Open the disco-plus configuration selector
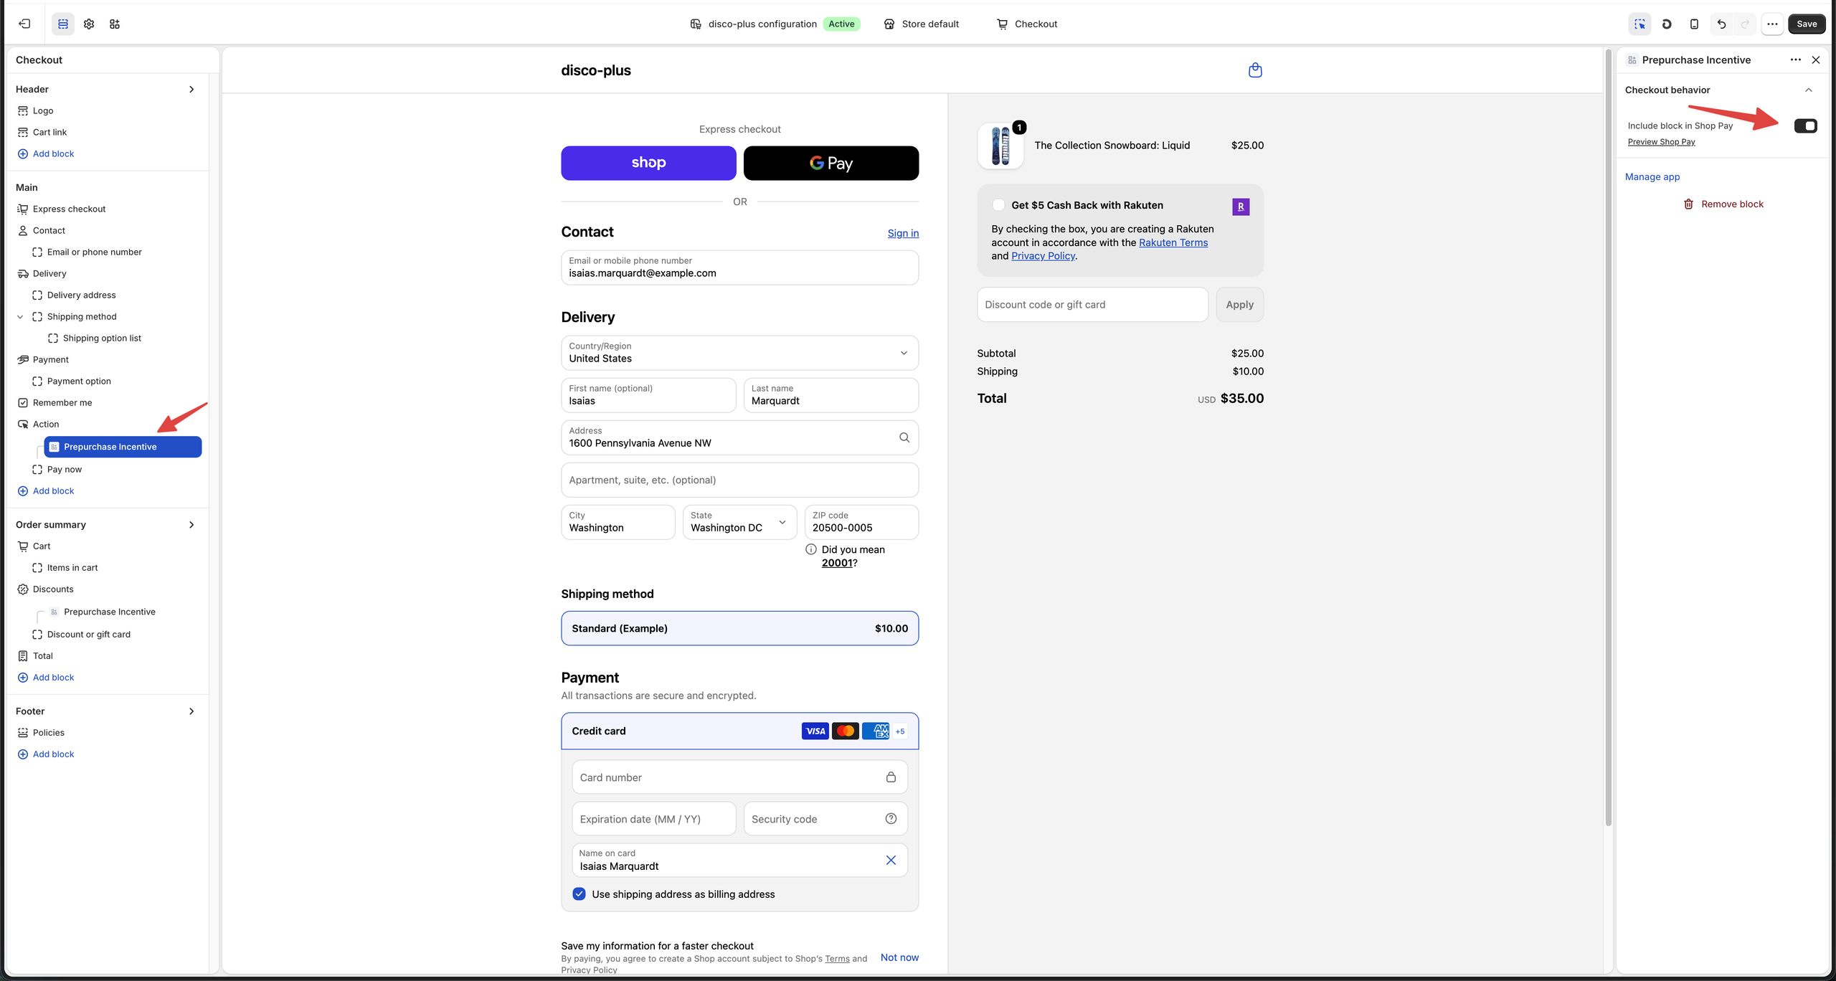Screen dimensions: 1836x981 pos(775,24)
